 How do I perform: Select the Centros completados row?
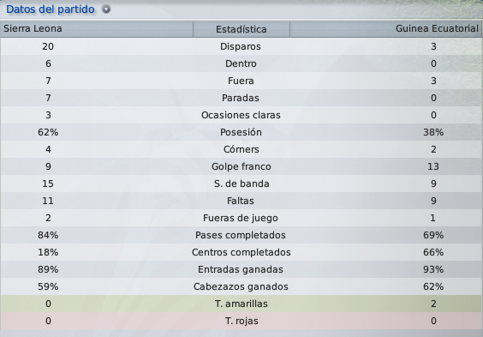241,252
